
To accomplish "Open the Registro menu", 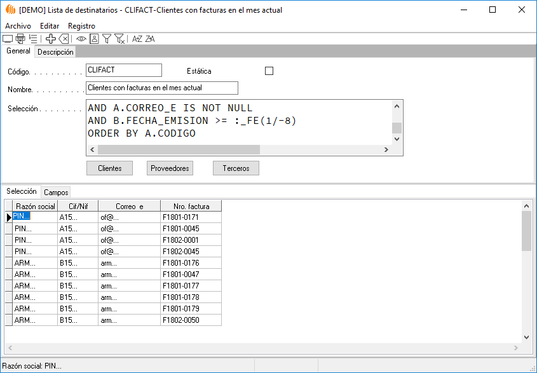I will [81, 26].
